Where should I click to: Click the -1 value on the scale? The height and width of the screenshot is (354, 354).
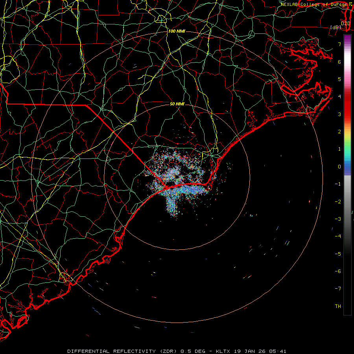click(338, 184)
